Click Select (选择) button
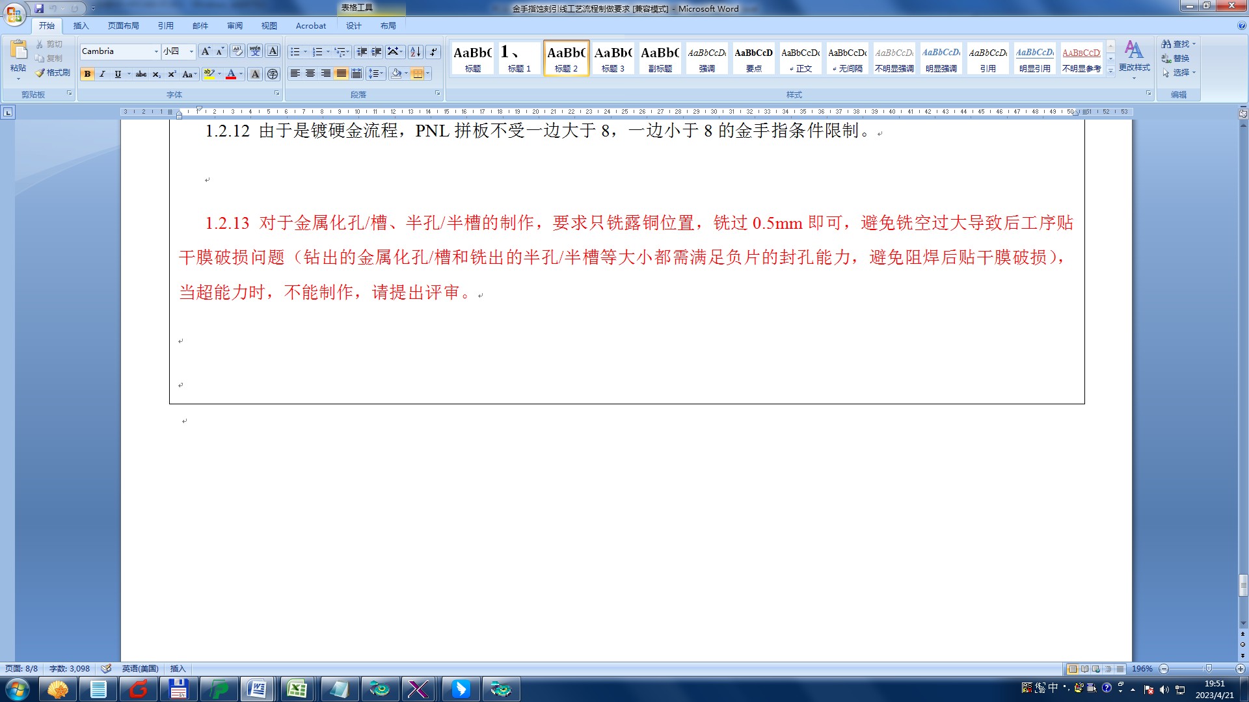 1178,72
